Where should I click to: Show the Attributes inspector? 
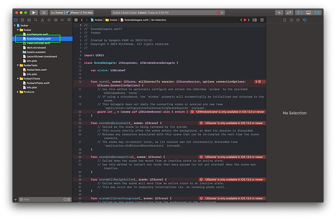click(305, 20)
